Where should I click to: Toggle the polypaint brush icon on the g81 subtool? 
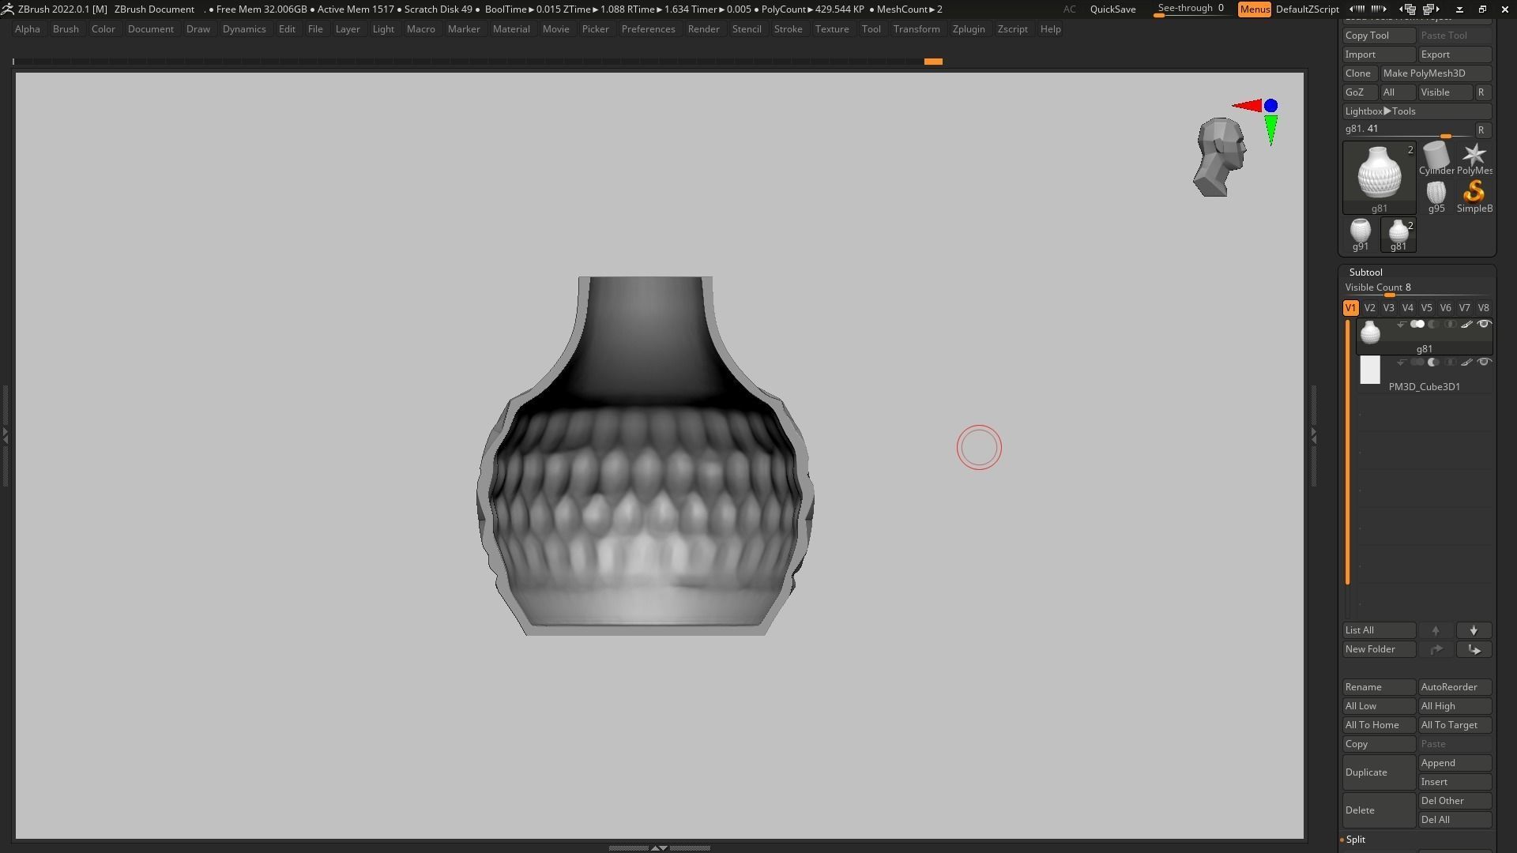[1466, 325]
